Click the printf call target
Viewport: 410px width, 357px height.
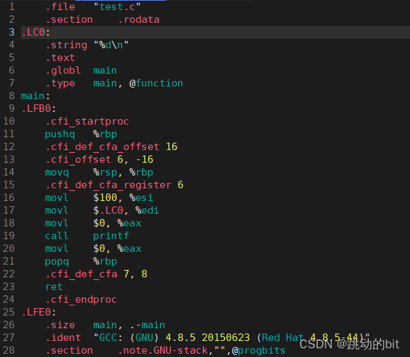pyautogui.click(x=111, y=236)
